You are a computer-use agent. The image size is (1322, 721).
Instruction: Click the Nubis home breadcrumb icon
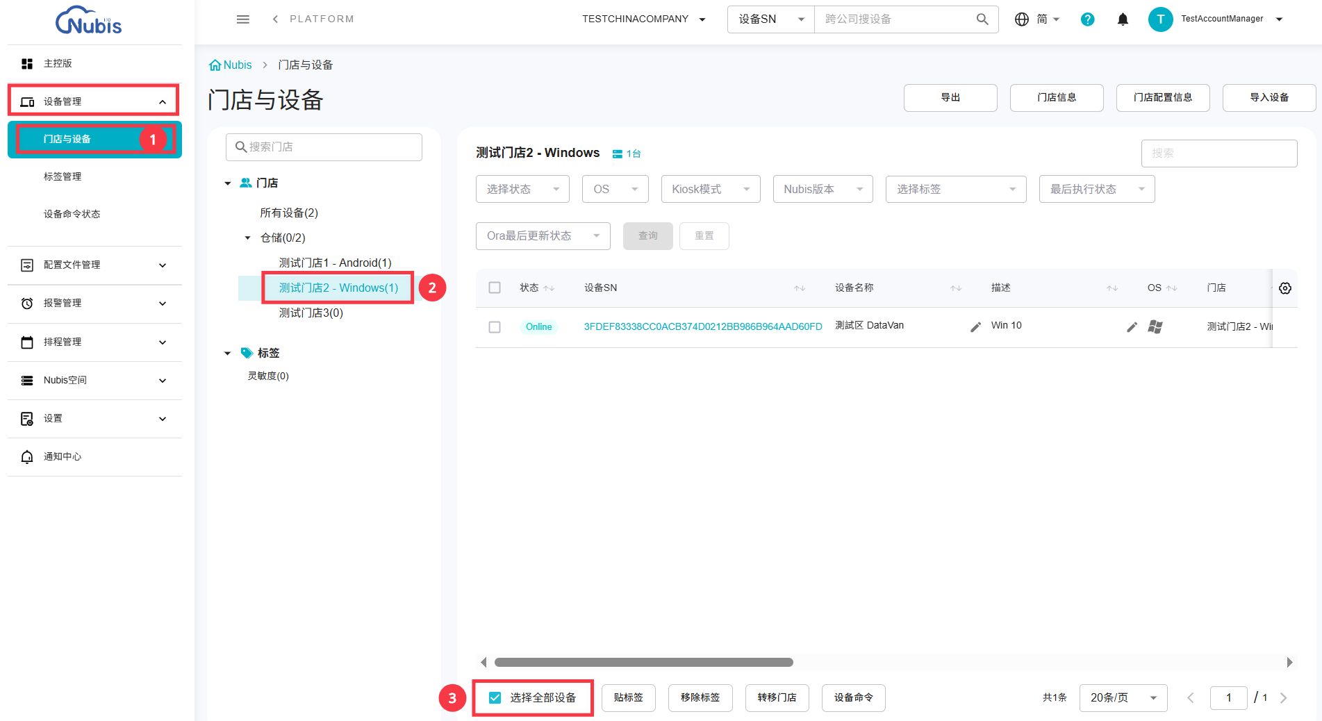pyautogui.click(x=215, y=65)
